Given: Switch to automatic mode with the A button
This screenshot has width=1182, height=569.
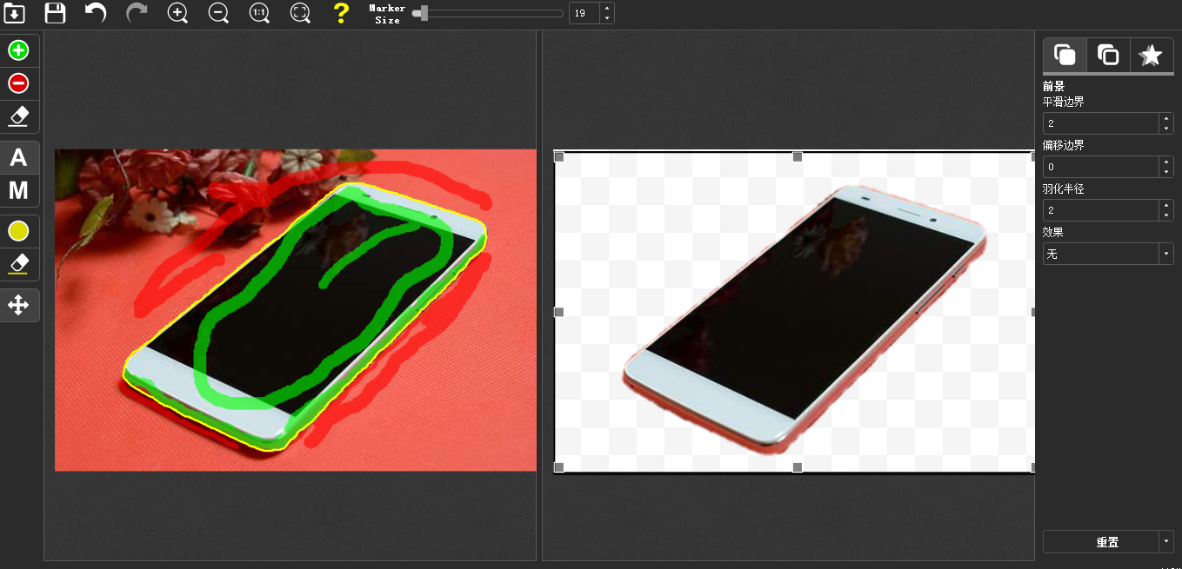Looking at the screenshot, I should coord(18,157).
